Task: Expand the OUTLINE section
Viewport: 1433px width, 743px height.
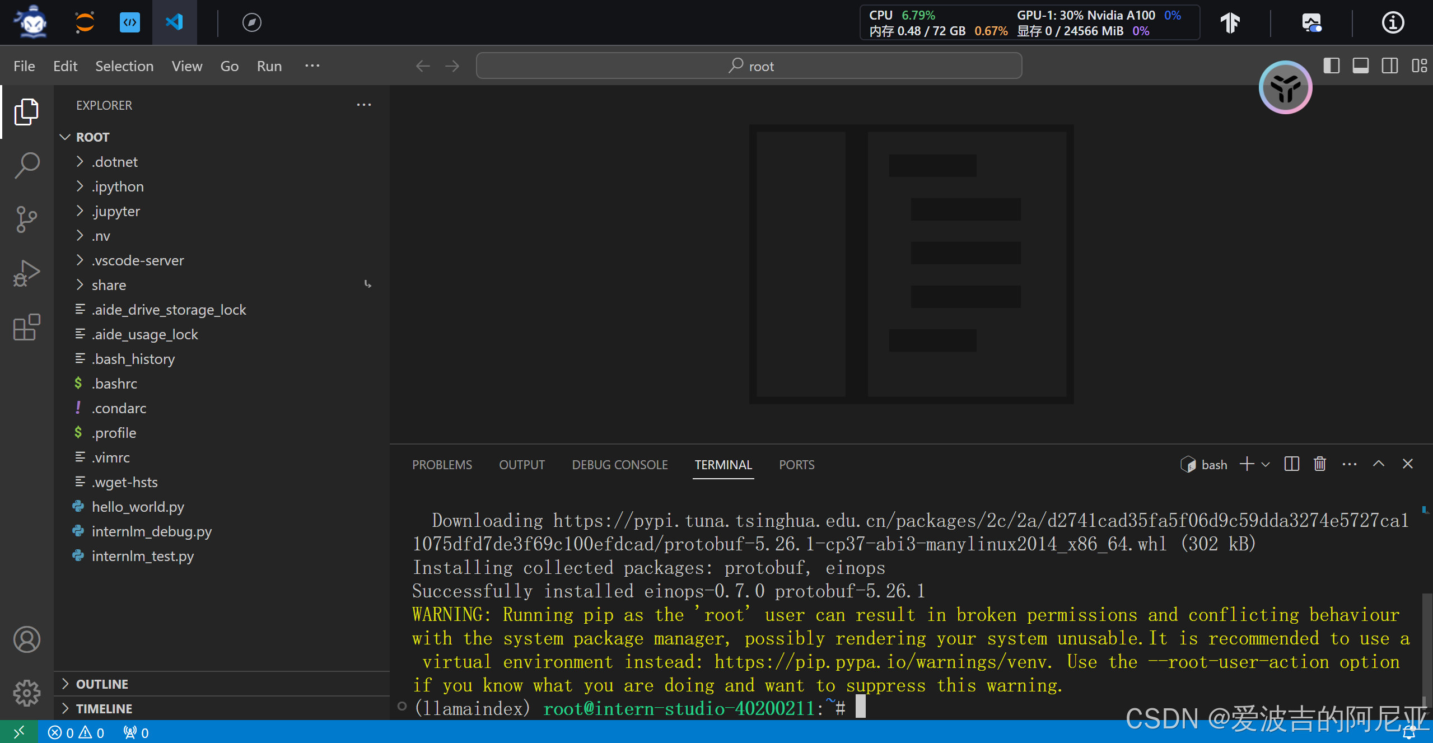Action: tap(102, 684)
